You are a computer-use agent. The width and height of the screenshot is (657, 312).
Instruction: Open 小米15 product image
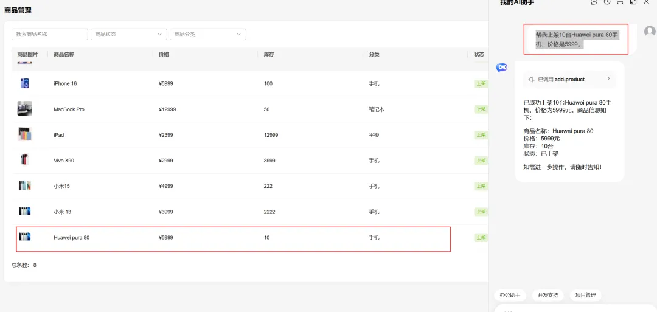click(x=25, y=185)
